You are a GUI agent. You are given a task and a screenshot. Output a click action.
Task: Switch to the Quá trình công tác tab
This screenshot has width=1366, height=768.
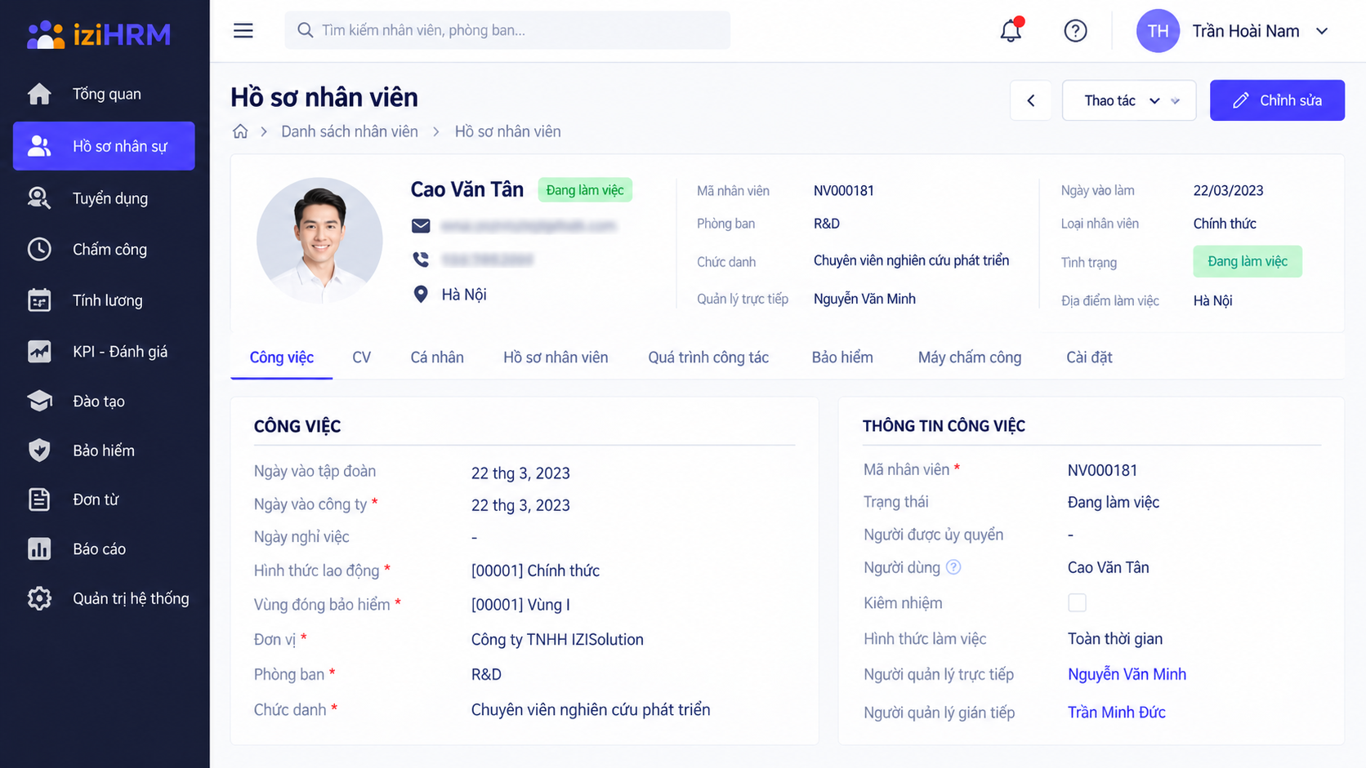(x=708, y=357)
